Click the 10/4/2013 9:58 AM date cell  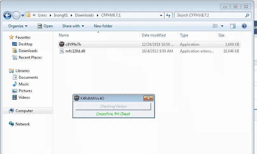(157, 51)
